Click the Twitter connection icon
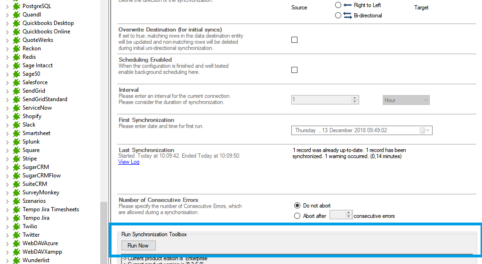The height and width of the screenshot is (264, 482). click(x=16, y=235)
